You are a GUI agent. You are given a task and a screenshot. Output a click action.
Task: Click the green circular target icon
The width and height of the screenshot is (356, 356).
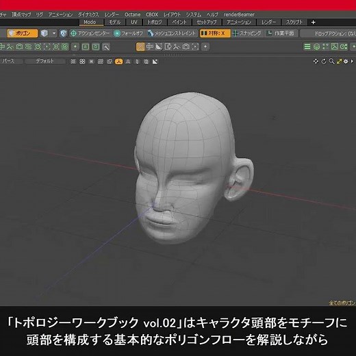[x=38, y=47]
